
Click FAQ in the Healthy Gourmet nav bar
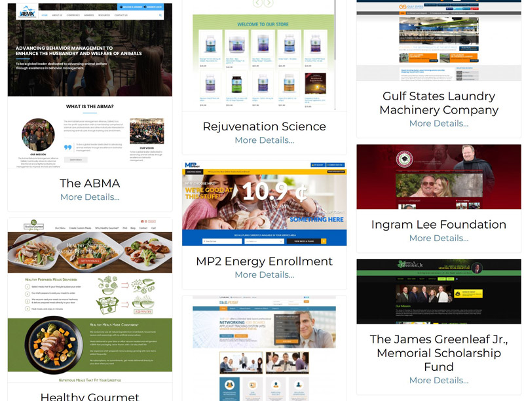pyautogui.click(x=125, y=227)
